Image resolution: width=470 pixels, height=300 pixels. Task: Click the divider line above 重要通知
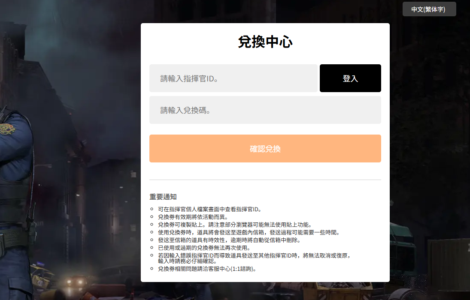pyautogui.click(x=265, y=180)
